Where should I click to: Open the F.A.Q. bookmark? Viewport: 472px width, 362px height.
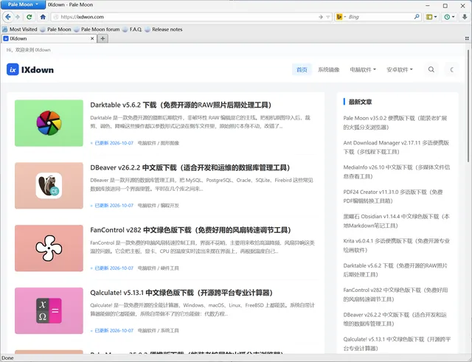click(x=132, y=29)
